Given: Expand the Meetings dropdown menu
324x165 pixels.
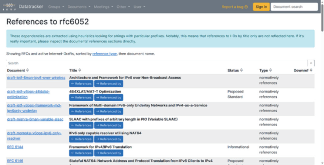Looking at the screenshot, I should [103, 7].
